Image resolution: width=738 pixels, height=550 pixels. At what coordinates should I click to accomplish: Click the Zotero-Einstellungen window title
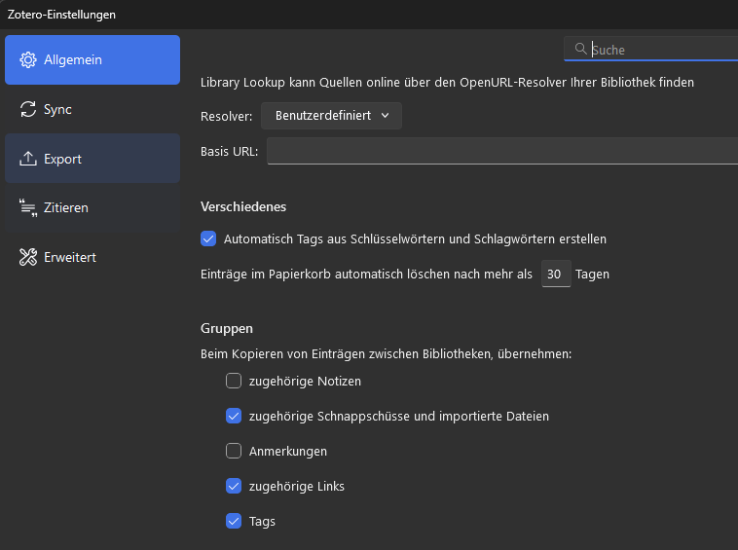[x=61, y=15]
